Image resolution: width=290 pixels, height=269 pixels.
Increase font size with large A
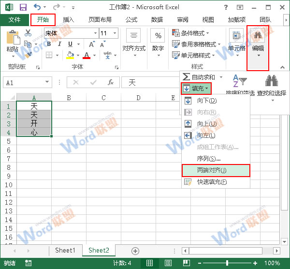[x=92, y=44]
